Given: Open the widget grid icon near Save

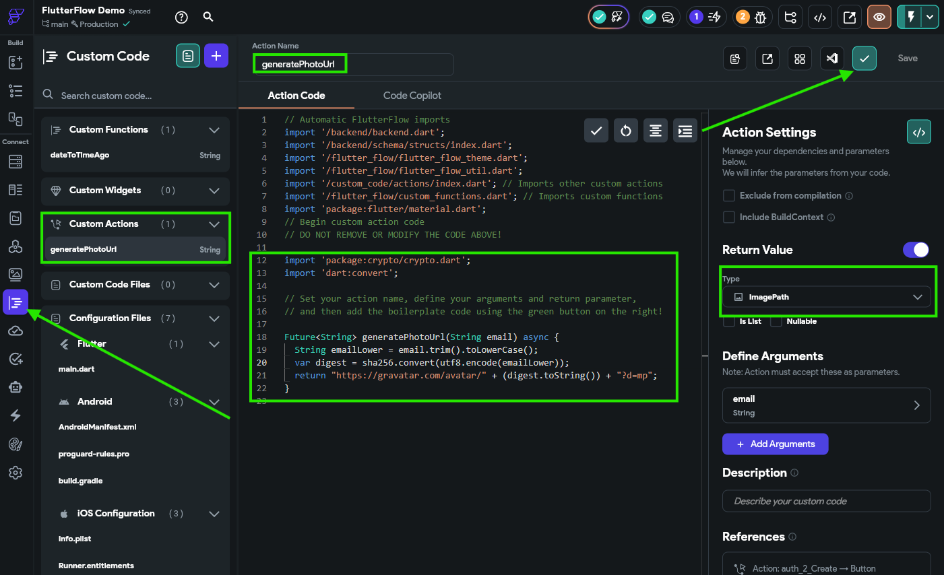Looking at the screenshot, I should pyautogui.click(x=800, y=59).
